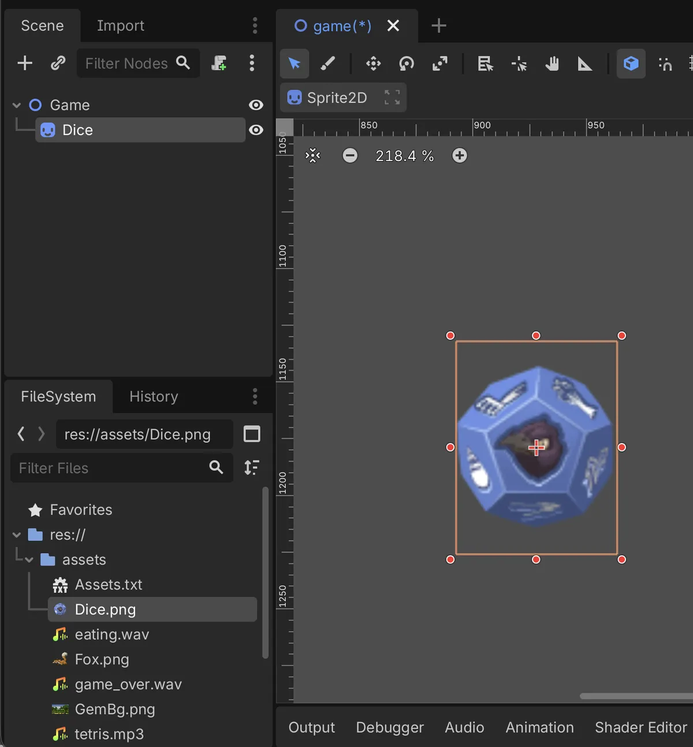
Task: Open Scene panel tab options kebab
Action: click(x=255, y=25)
